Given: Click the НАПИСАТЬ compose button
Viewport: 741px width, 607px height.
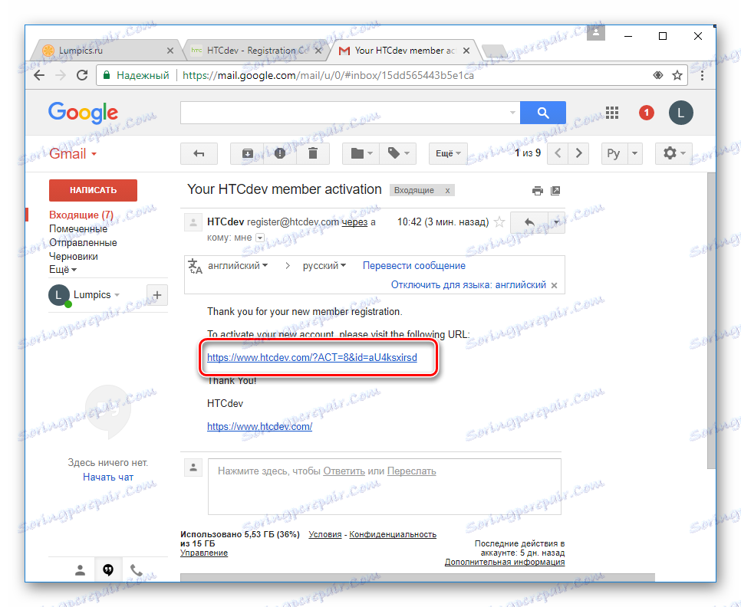Looking at the screenshot, I should (93, 190).
